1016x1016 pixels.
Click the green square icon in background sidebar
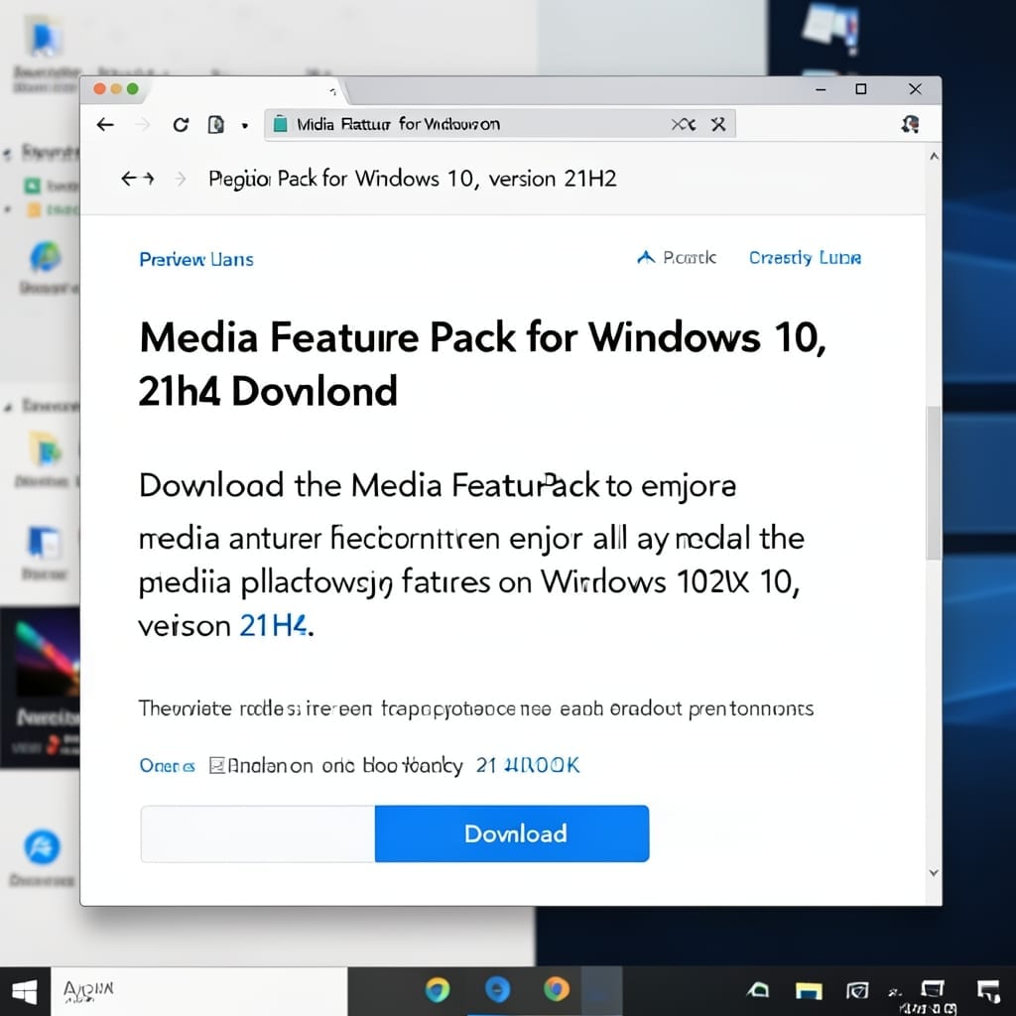click(32, 186)
